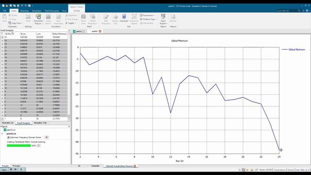Switch to the Parameter List tab

tap(7, 123)
